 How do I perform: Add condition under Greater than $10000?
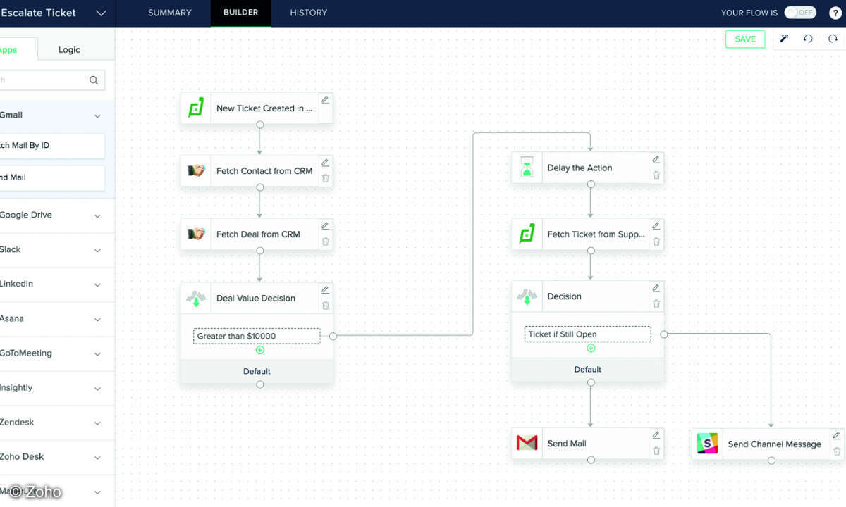coord(260,350)
